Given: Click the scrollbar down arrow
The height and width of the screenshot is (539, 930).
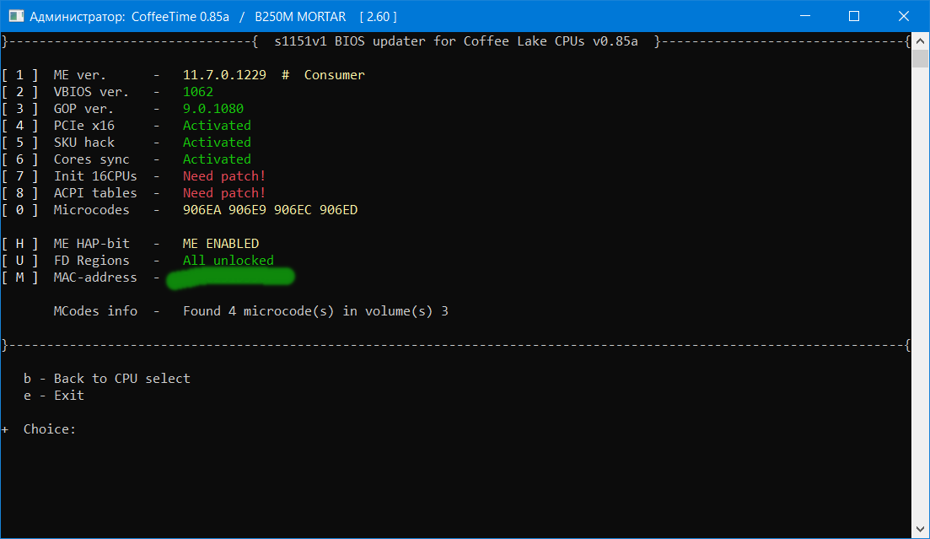Looking at the screenshot, I should coord(920,529).
